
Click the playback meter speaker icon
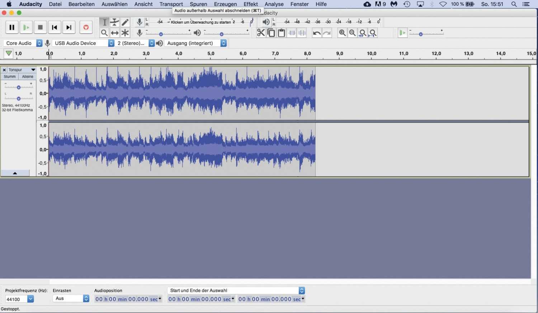point(266,22)
